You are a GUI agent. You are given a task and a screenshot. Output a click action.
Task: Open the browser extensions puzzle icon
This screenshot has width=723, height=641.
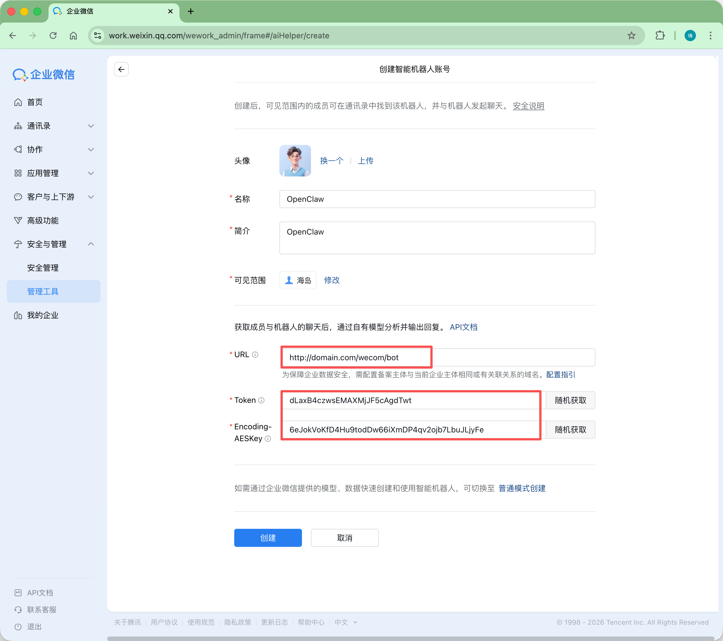(x=660, y=35)
